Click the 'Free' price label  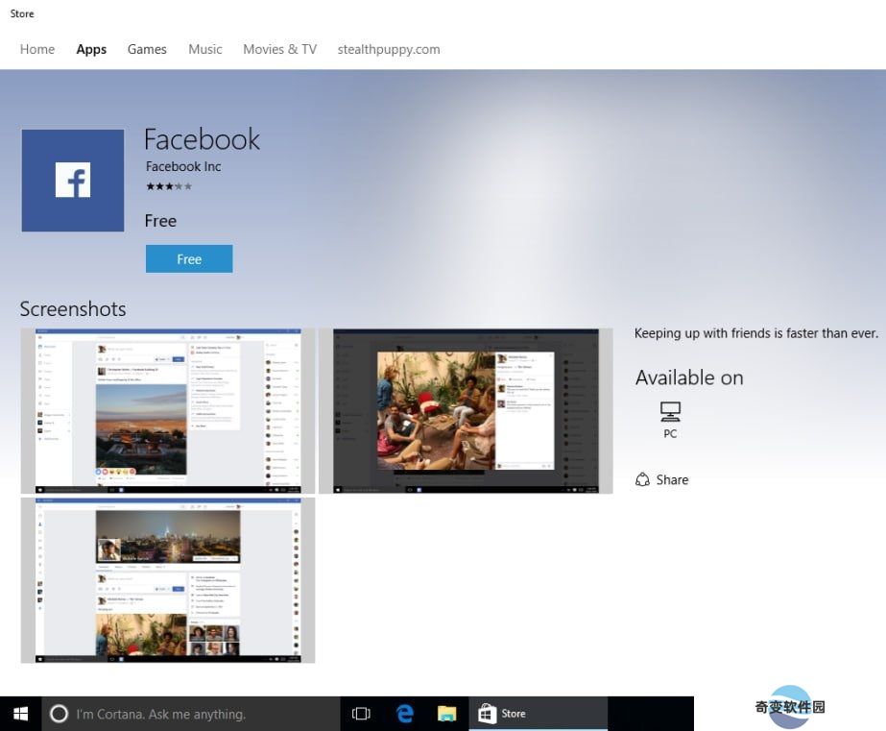click(160, 221)
